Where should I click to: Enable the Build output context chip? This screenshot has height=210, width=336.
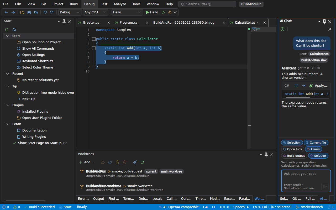point(294,156)
